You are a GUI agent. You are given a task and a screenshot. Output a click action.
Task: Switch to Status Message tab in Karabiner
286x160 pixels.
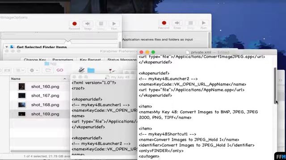coord(122,60)
